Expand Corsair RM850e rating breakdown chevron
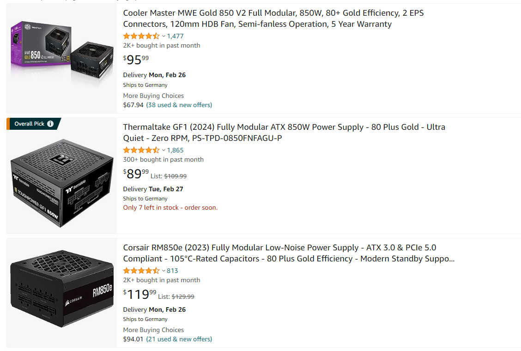Screen dimensions: 521x351 164,271
